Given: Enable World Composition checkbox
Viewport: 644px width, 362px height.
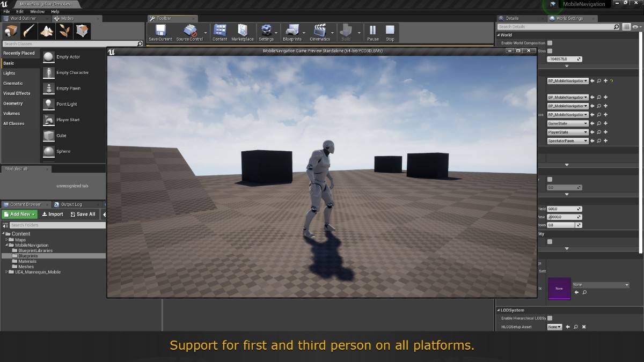Looking at the screenshot, I should pyautogui.click(x=550, y=43).
